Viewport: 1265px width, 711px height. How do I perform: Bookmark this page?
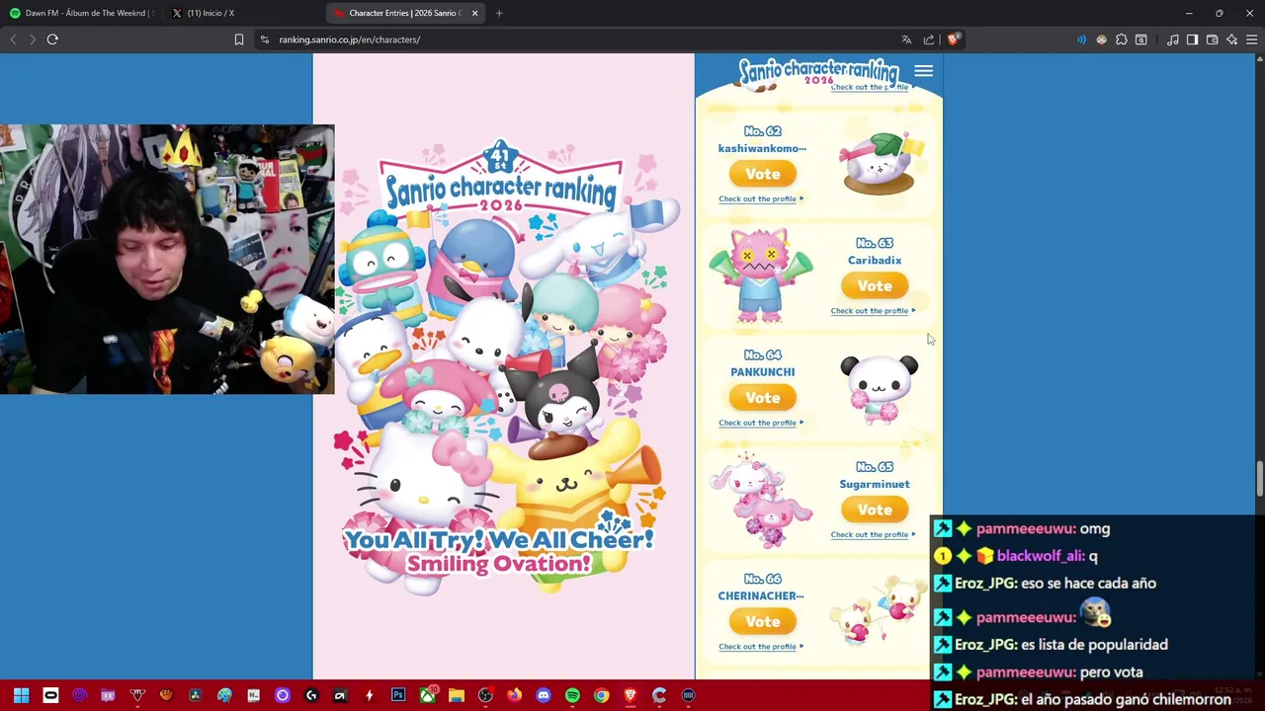pyautogui.click(x=239, y=39)
